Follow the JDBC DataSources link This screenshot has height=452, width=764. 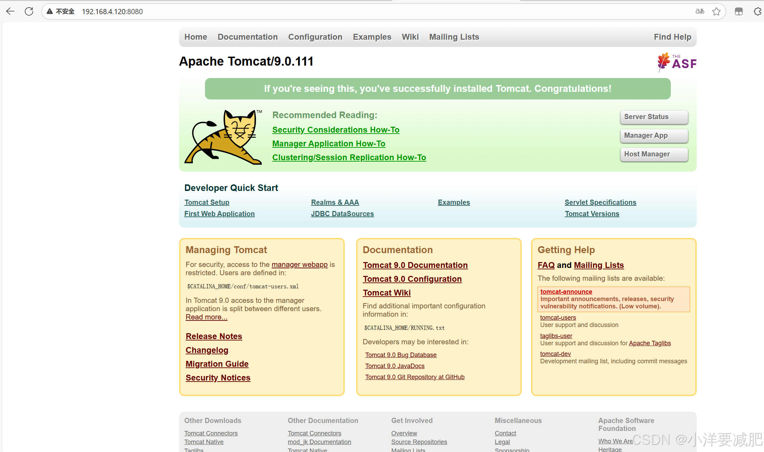pyautogui.click(x=342, y=214)
